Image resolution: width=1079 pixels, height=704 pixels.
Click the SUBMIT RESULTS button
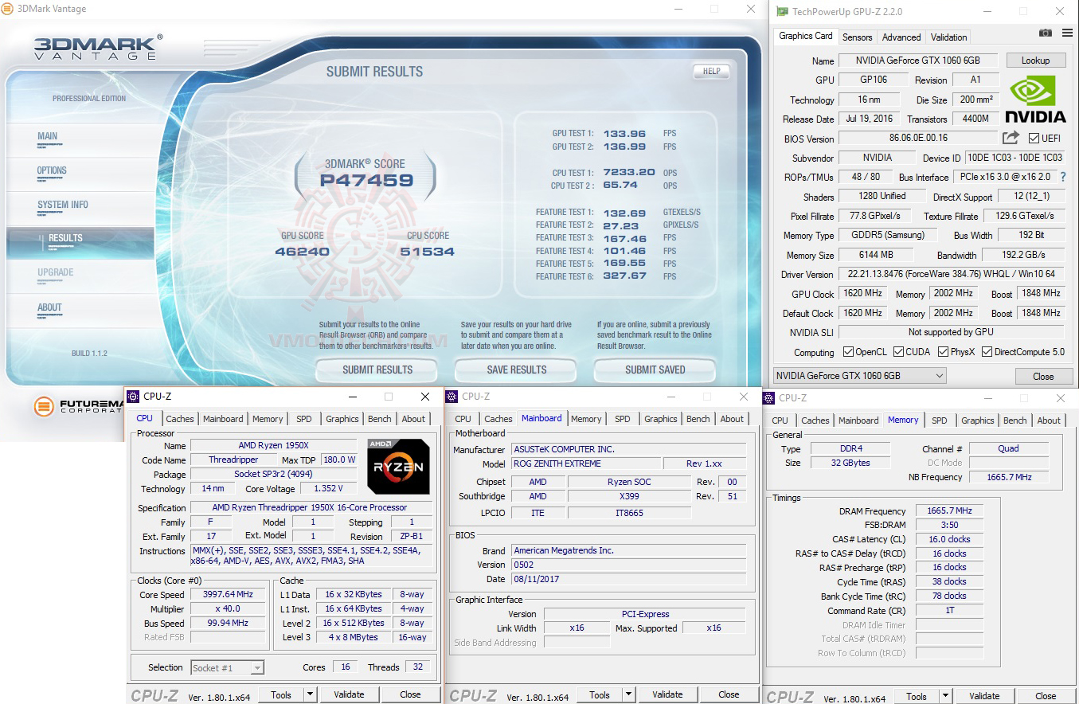pos(376,370)
